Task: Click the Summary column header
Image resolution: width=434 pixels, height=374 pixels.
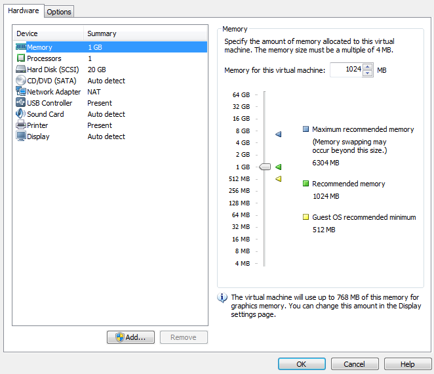Action: [146, 33]
